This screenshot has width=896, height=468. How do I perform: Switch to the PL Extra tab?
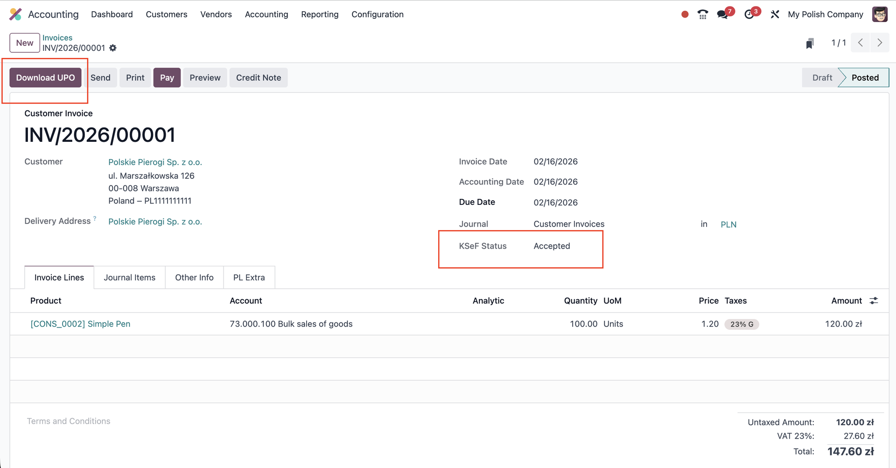pyautogui.click(x=249, y=278)
